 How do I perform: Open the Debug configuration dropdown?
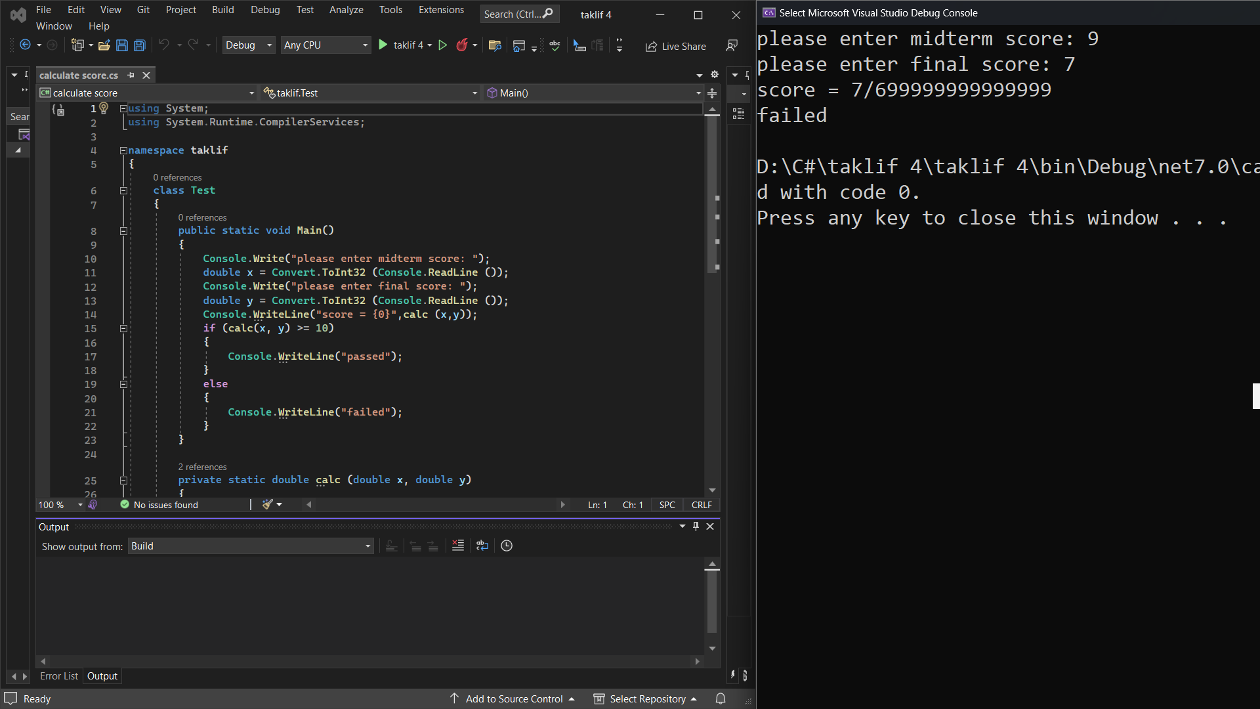pos(248,45)
